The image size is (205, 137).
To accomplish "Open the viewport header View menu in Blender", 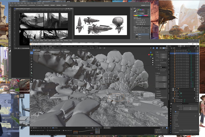I will click(44, 48).
